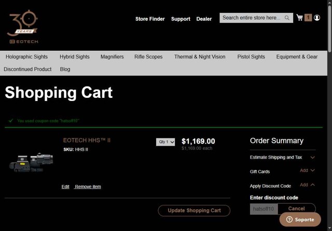Click the SKU: HHS II text

76,149
